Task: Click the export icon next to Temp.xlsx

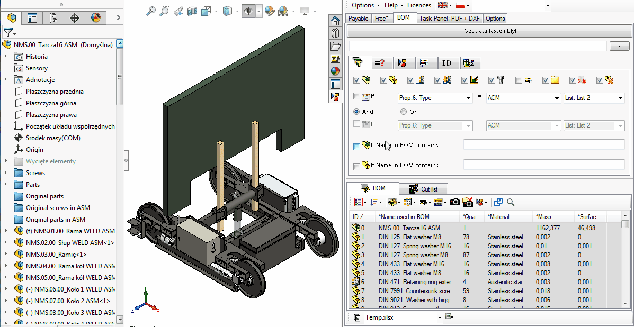Action: tap(449, 317)
